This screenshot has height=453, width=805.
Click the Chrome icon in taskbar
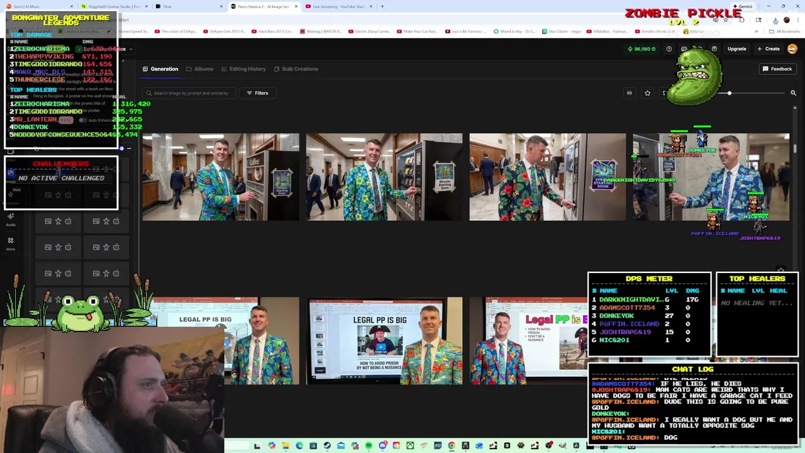[452, 445]
